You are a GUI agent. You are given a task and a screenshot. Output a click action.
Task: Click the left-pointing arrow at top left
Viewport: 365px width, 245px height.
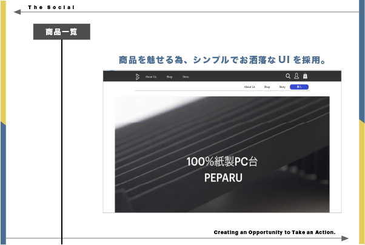(x=17, y=12)
